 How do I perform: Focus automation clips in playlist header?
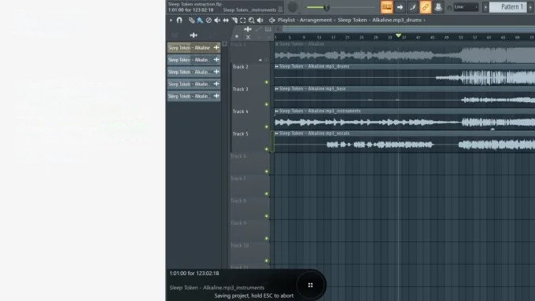(x=258, y=29)
